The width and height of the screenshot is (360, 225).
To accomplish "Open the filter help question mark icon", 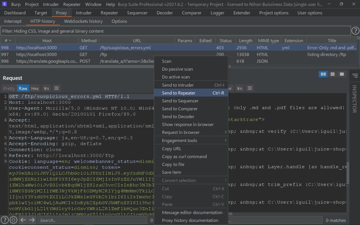I will tap(355, 31).
